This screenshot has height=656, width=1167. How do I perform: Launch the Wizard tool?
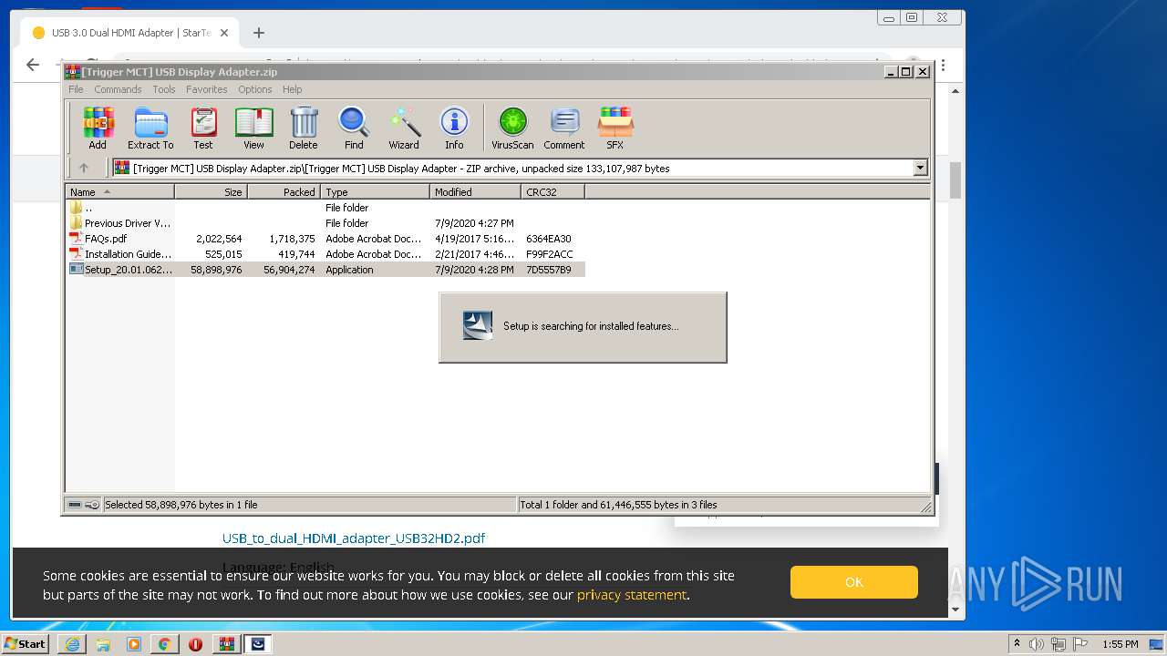click(x=404, y=128)
